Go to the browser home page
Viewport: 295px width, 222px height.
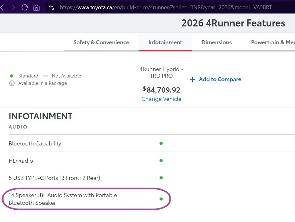click(36, 7)
